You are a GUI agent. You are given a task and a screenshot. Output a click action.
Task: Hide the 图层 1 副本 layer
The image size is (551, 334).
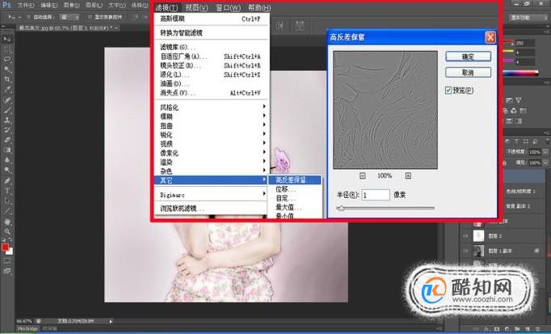point(466,251)
